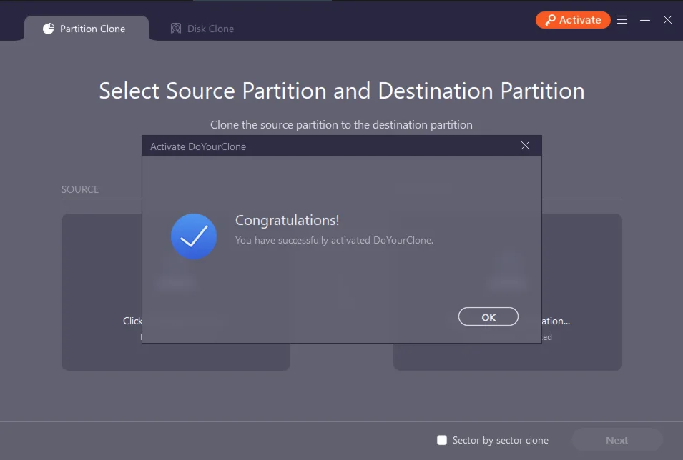Image resolution: width=683 pixels, height=460 pixels.
Task: Click the Congratulations heading text
Action: pyautogui.click(x=288, y=220)
